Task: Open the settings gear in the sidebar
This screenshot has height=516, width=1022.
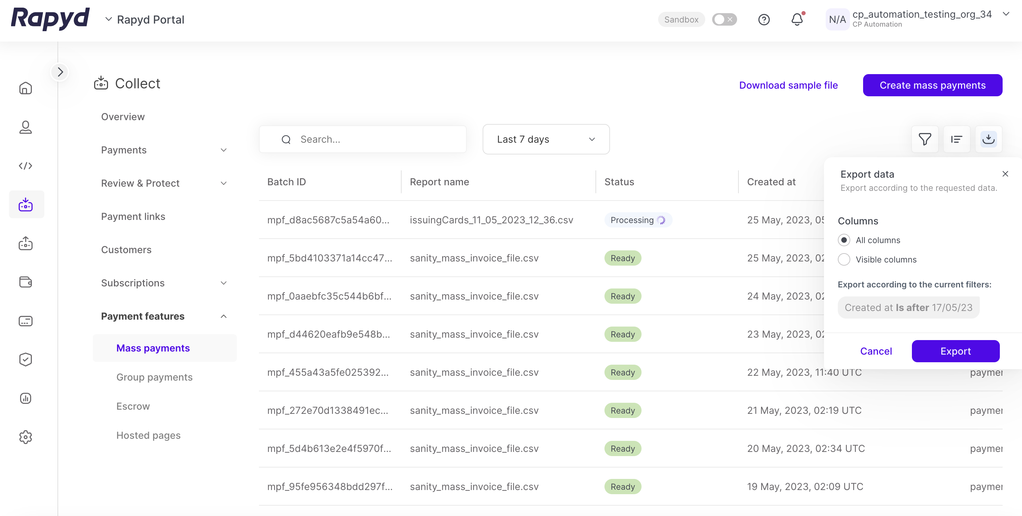Action: pyautogui.click(x=26, y=437)
